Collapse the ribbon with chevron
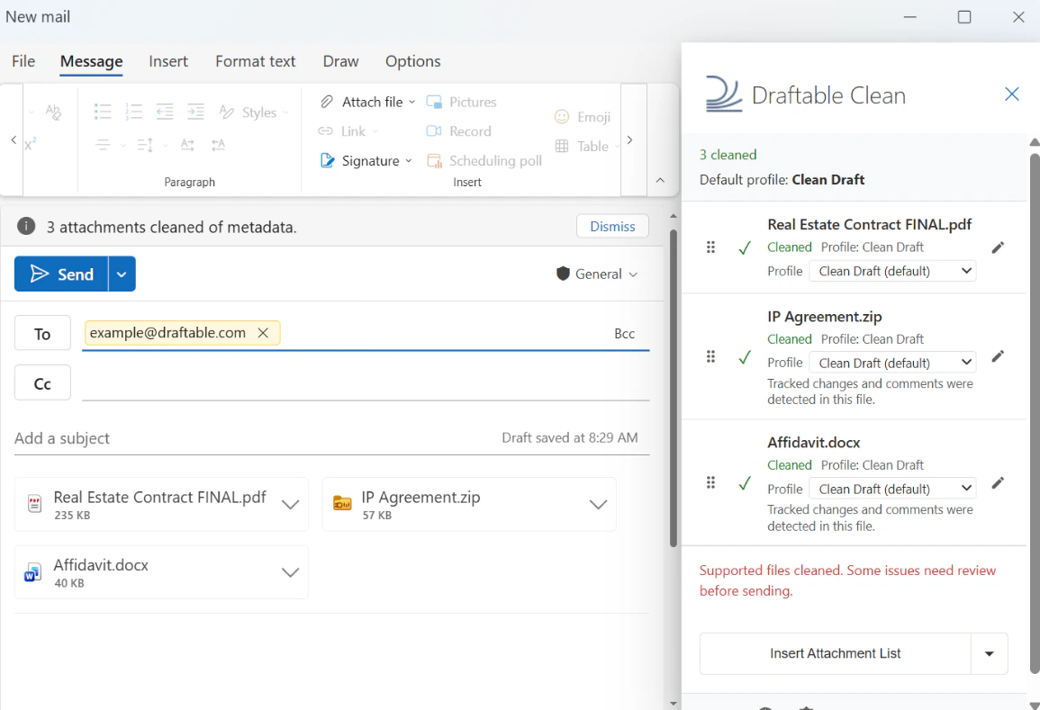The image size is (1040, 710). (660, 180)
